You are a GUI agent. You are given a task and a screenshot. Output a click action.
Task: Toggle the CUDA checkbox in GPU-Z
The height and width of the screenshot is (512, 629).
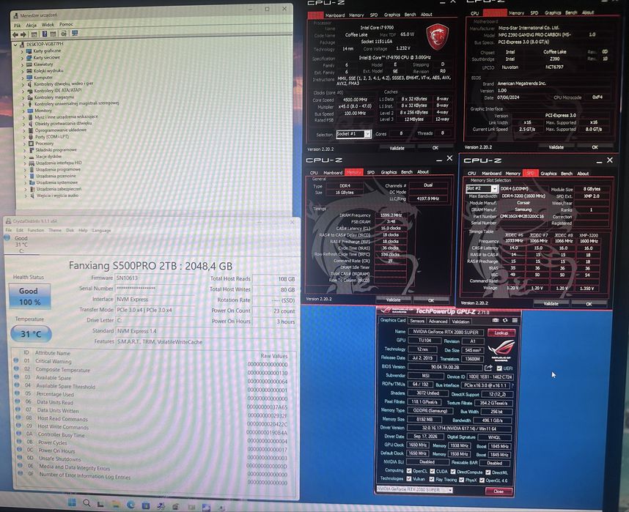pyautogui.click(x=432, y=471)
